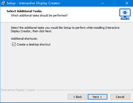
Task: Return to previous page with < Back
Action: (x=77, y=97)
